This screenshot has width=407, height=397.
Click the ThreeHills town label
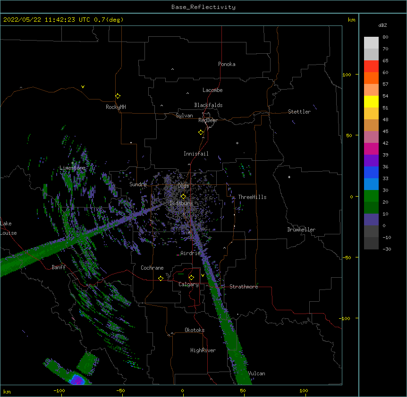(252, 197)
